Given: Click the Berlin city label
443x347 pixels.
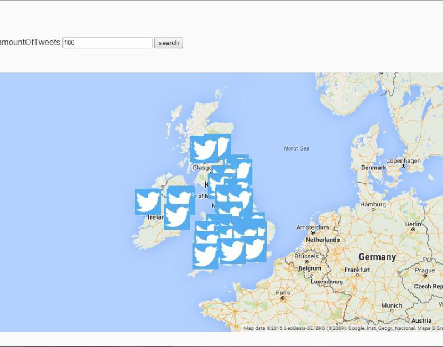Looking at the screenshot, I should point(413,224).
